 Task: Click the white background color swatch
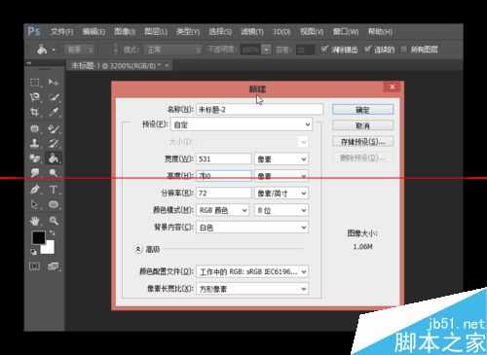(x=49, y=248)
